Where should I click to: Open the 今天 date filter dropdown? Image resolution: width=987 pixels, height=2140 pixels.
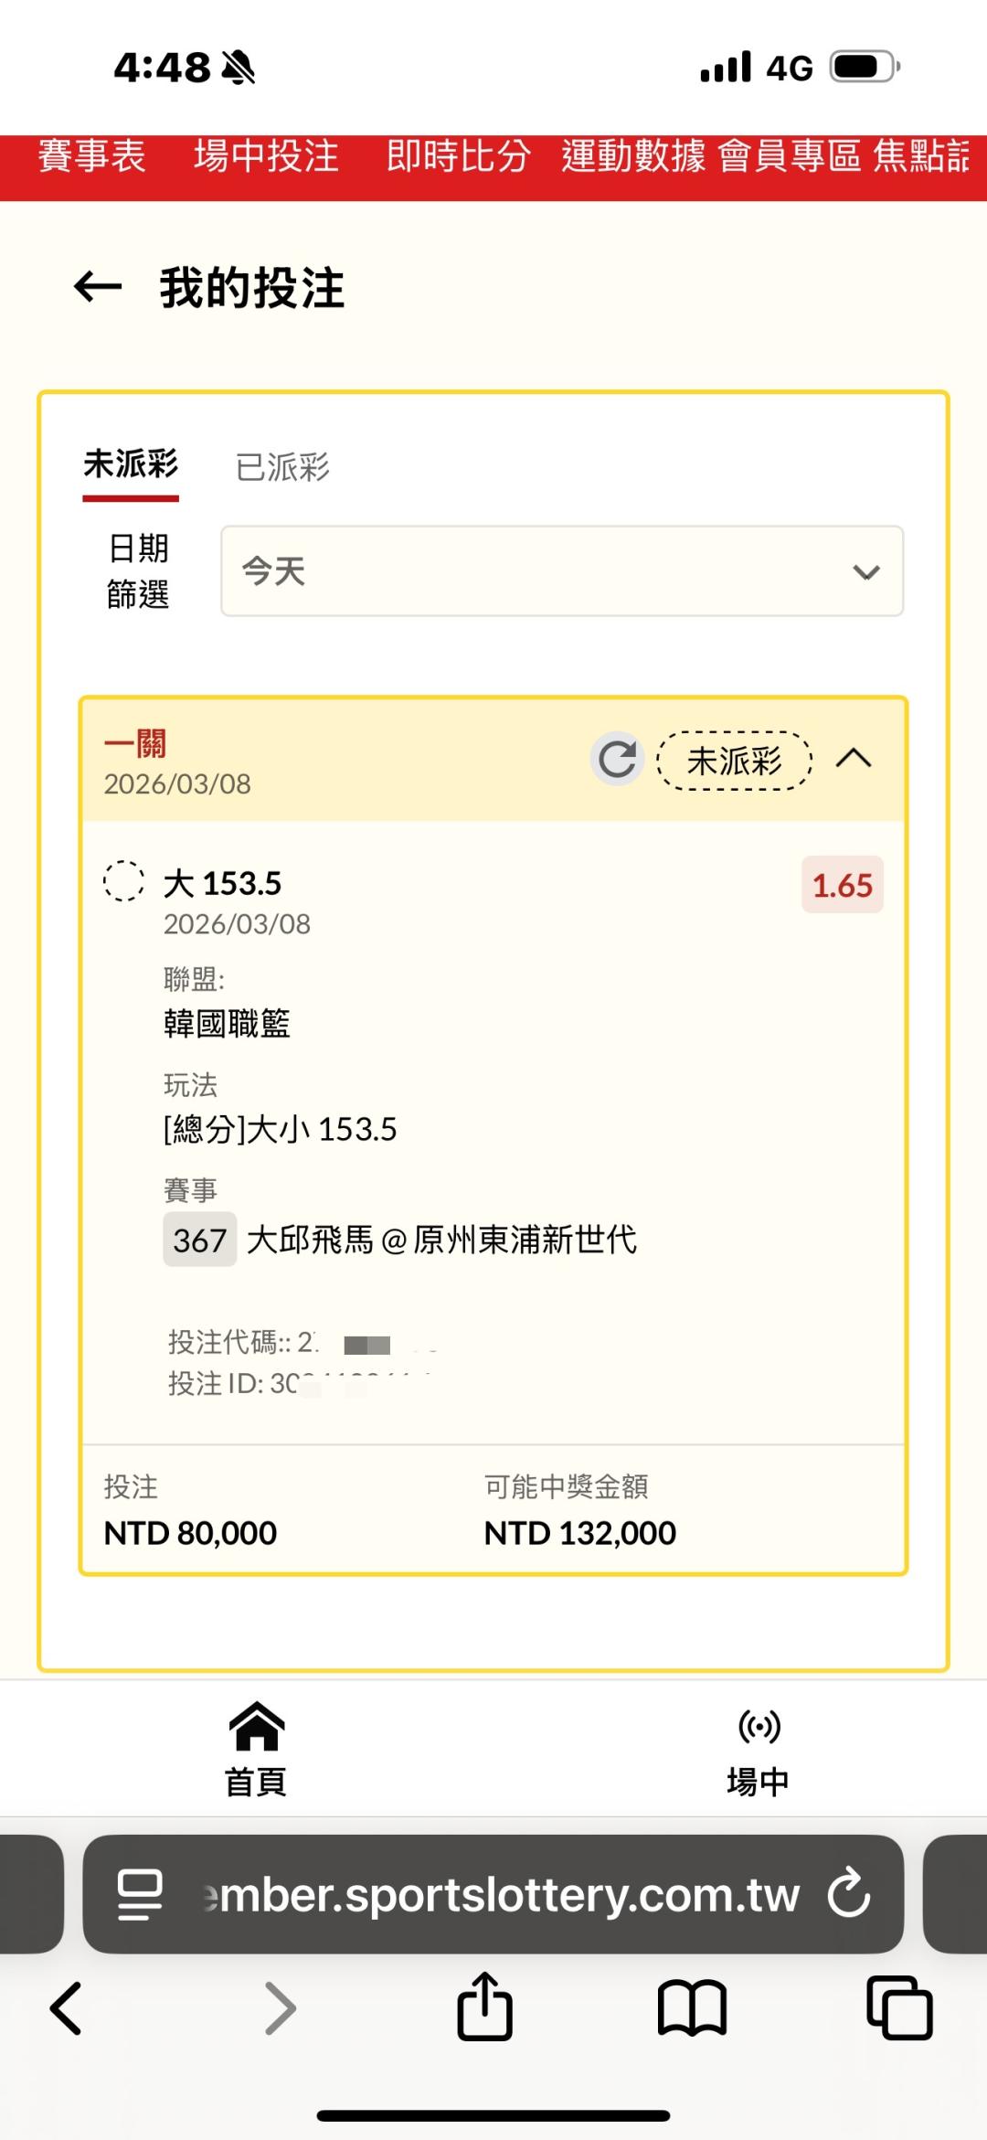click(561, 571)
